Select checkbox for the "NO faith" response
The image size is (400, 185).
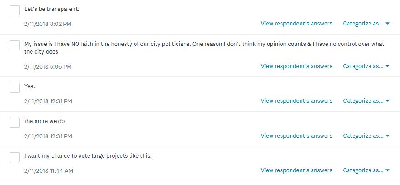click(x=15, y=45)
